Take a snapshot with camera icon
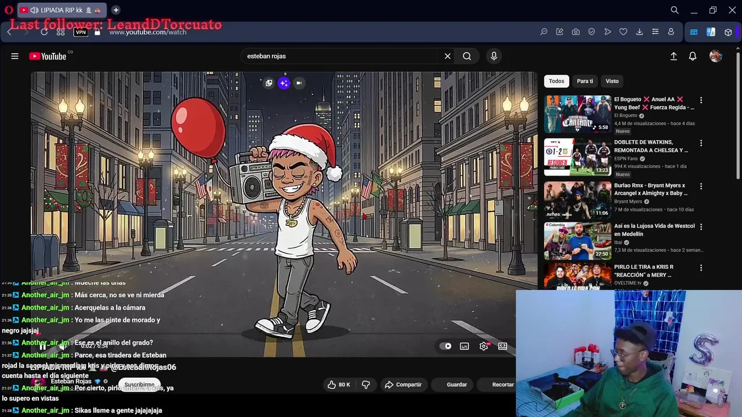This screenshot has height=417, width=742. [x=576, y=32]
